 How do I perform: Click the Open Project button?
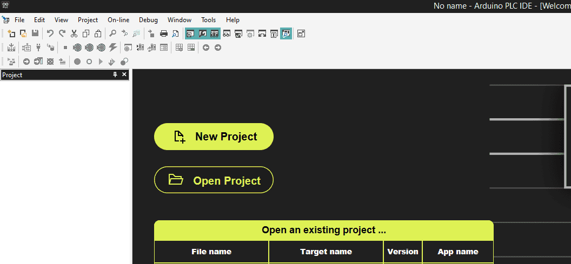tap(214, 180)
